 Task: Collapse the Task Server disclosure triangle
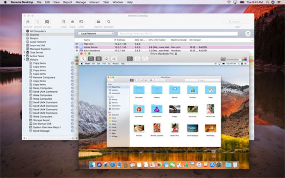click(25, 53)
